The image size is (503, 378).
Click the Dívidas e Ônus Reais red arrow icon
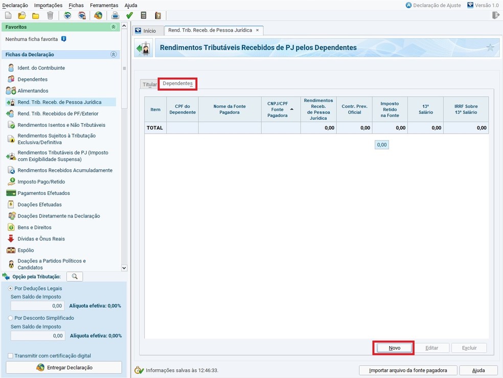pos(11,238)
